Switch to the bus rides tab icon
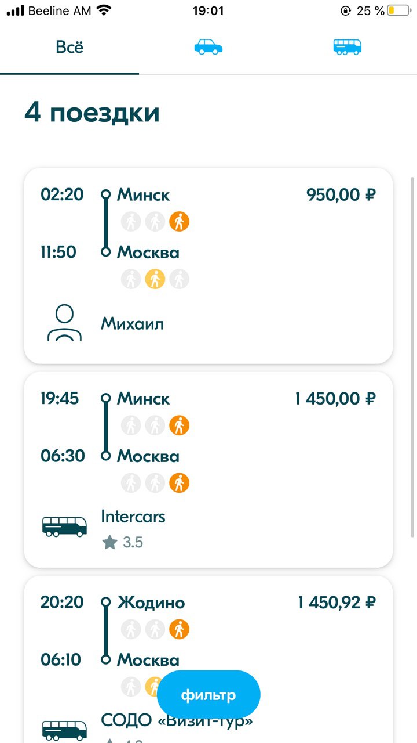 click(x=347, y=47)
